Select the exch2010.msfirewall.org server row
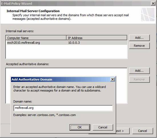The width and height of the screenshot is (157, 138). 67,43
